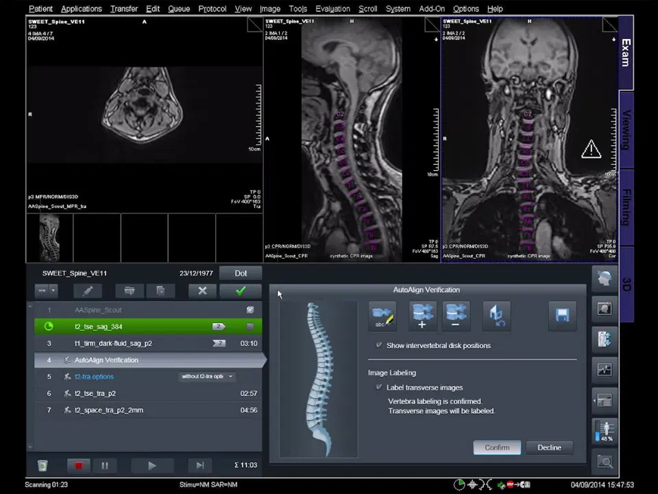Save AutoAlign result with the floppy disk icon

tap(562, 315)
